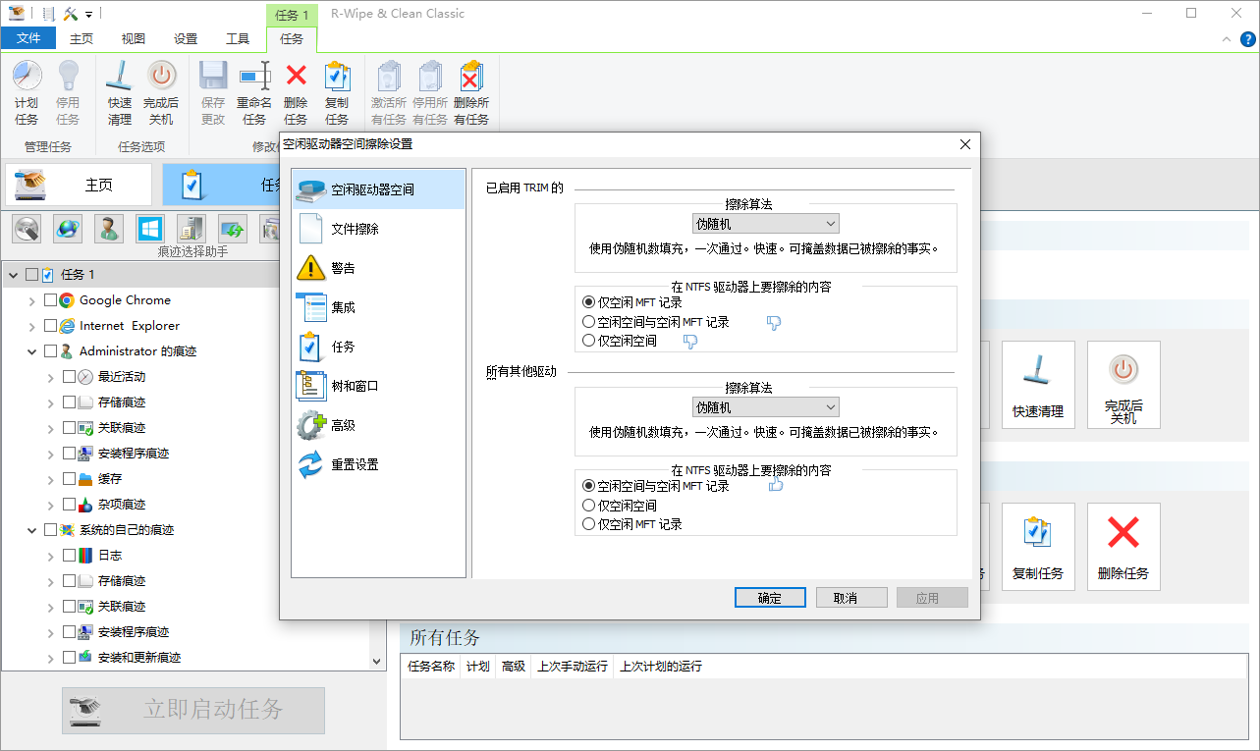Screen dimensions: 1260x751
Task: Open the 树和窗口 settings page
Action: 377,386
